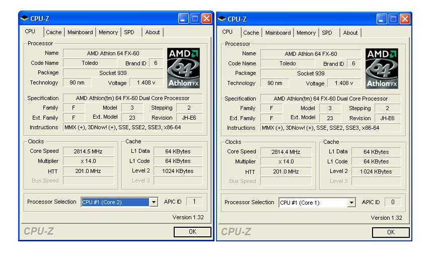
Task: Click the disabled maximize button in right CPU-Z window
Action: point(393,19)
